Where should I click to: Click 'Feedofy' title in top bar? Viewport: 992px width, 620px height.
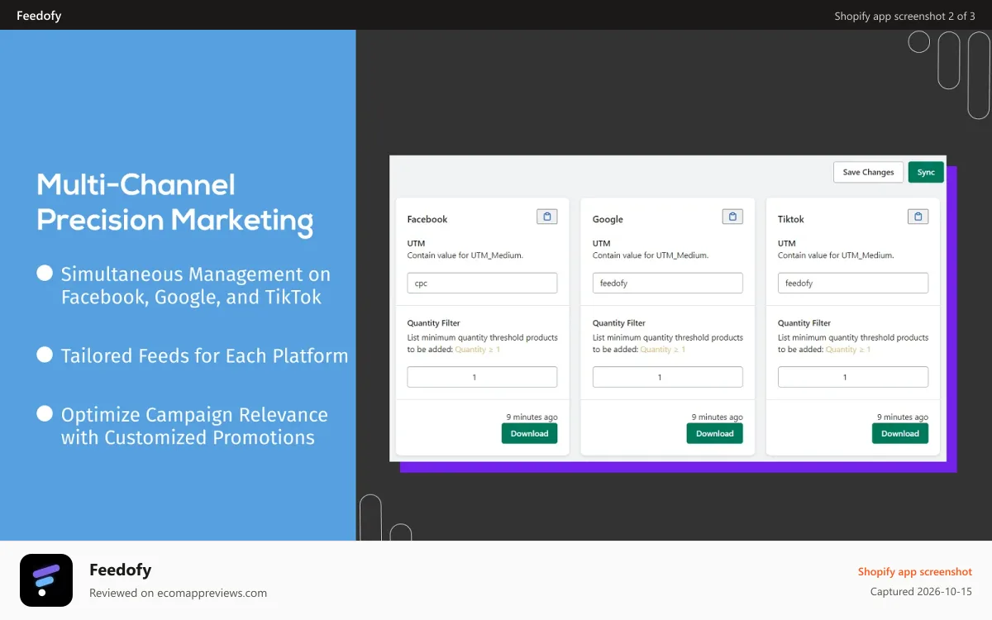[39, 16]
